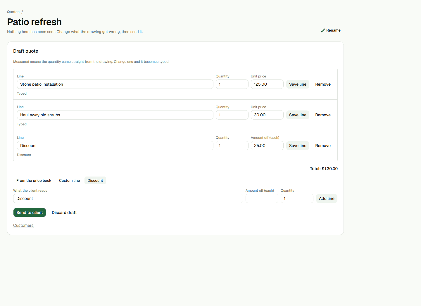The width and height of the screenshot is (421, 306).
Task: Edit the 125.00 unit price field
Action: click(x=267, y=84)
